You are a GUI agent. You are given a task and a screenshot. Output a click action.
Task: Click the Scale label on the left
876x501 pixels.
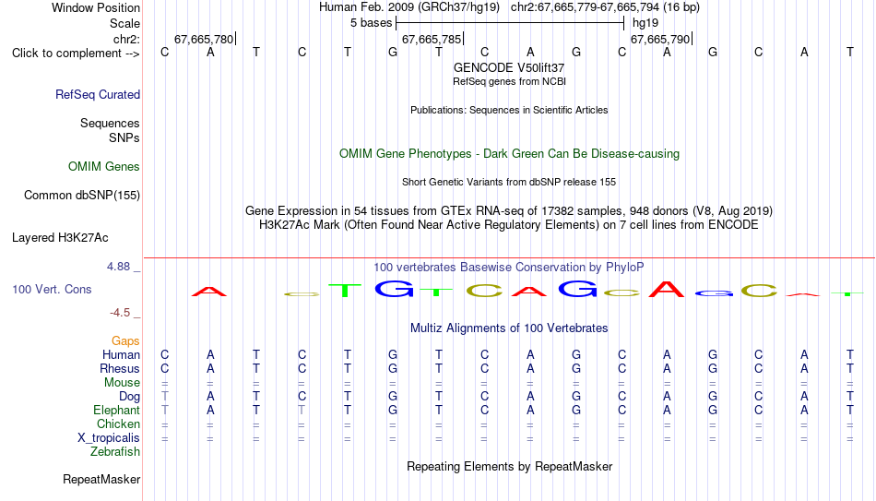pos(125,23)
